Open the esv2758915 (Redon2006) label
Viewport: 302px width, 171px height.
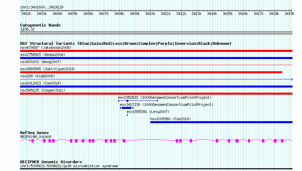click(43, 55)
